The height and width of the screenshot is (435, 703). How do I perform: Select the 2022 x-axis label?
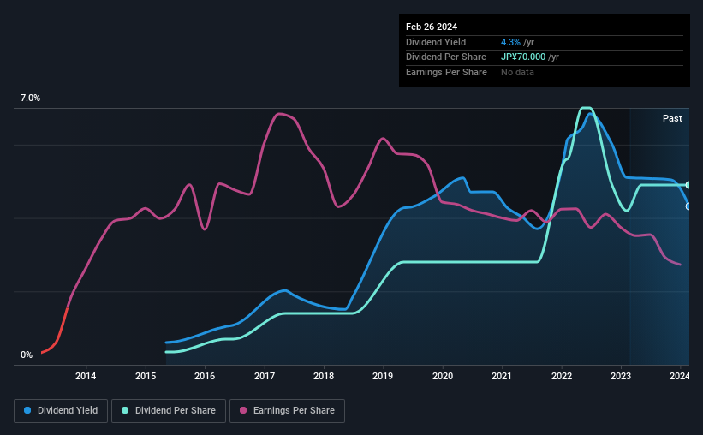[562, 376]
